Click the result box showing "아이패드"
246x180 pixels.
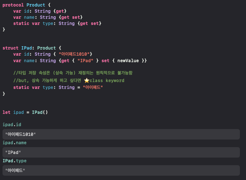coord(121,170)
